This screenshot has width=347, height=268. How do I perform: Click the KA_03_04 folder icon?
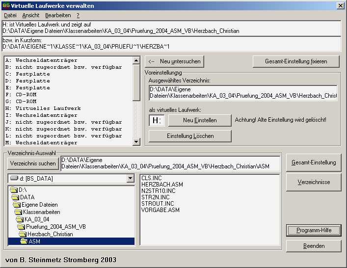click(x=20, y=219)
